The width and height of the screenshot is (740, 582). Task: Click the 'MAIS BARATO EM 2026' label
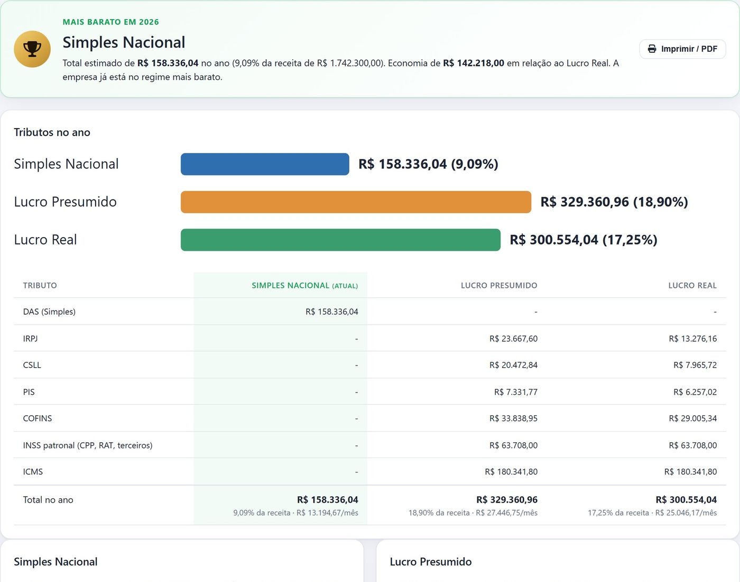110,22
